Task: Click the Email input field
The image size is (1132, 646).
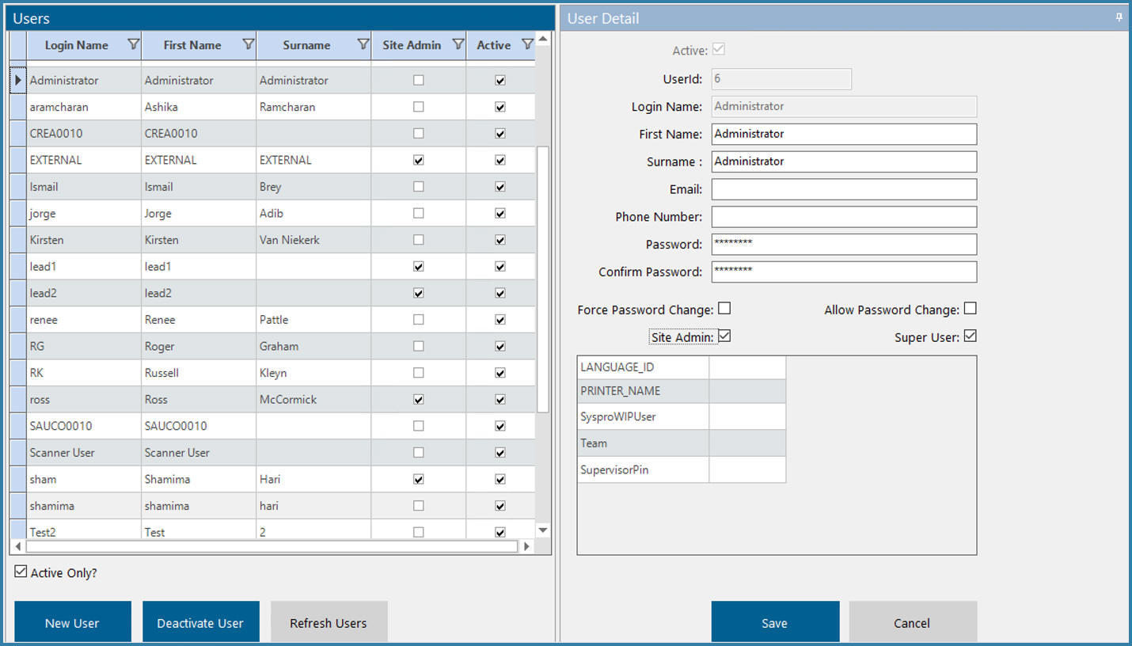Action: (x=843, y=189)
